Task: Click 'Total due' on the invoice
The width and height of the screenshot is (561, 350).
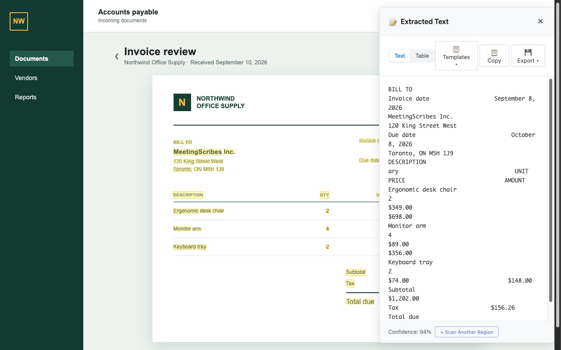Action: tap(360, 301)
